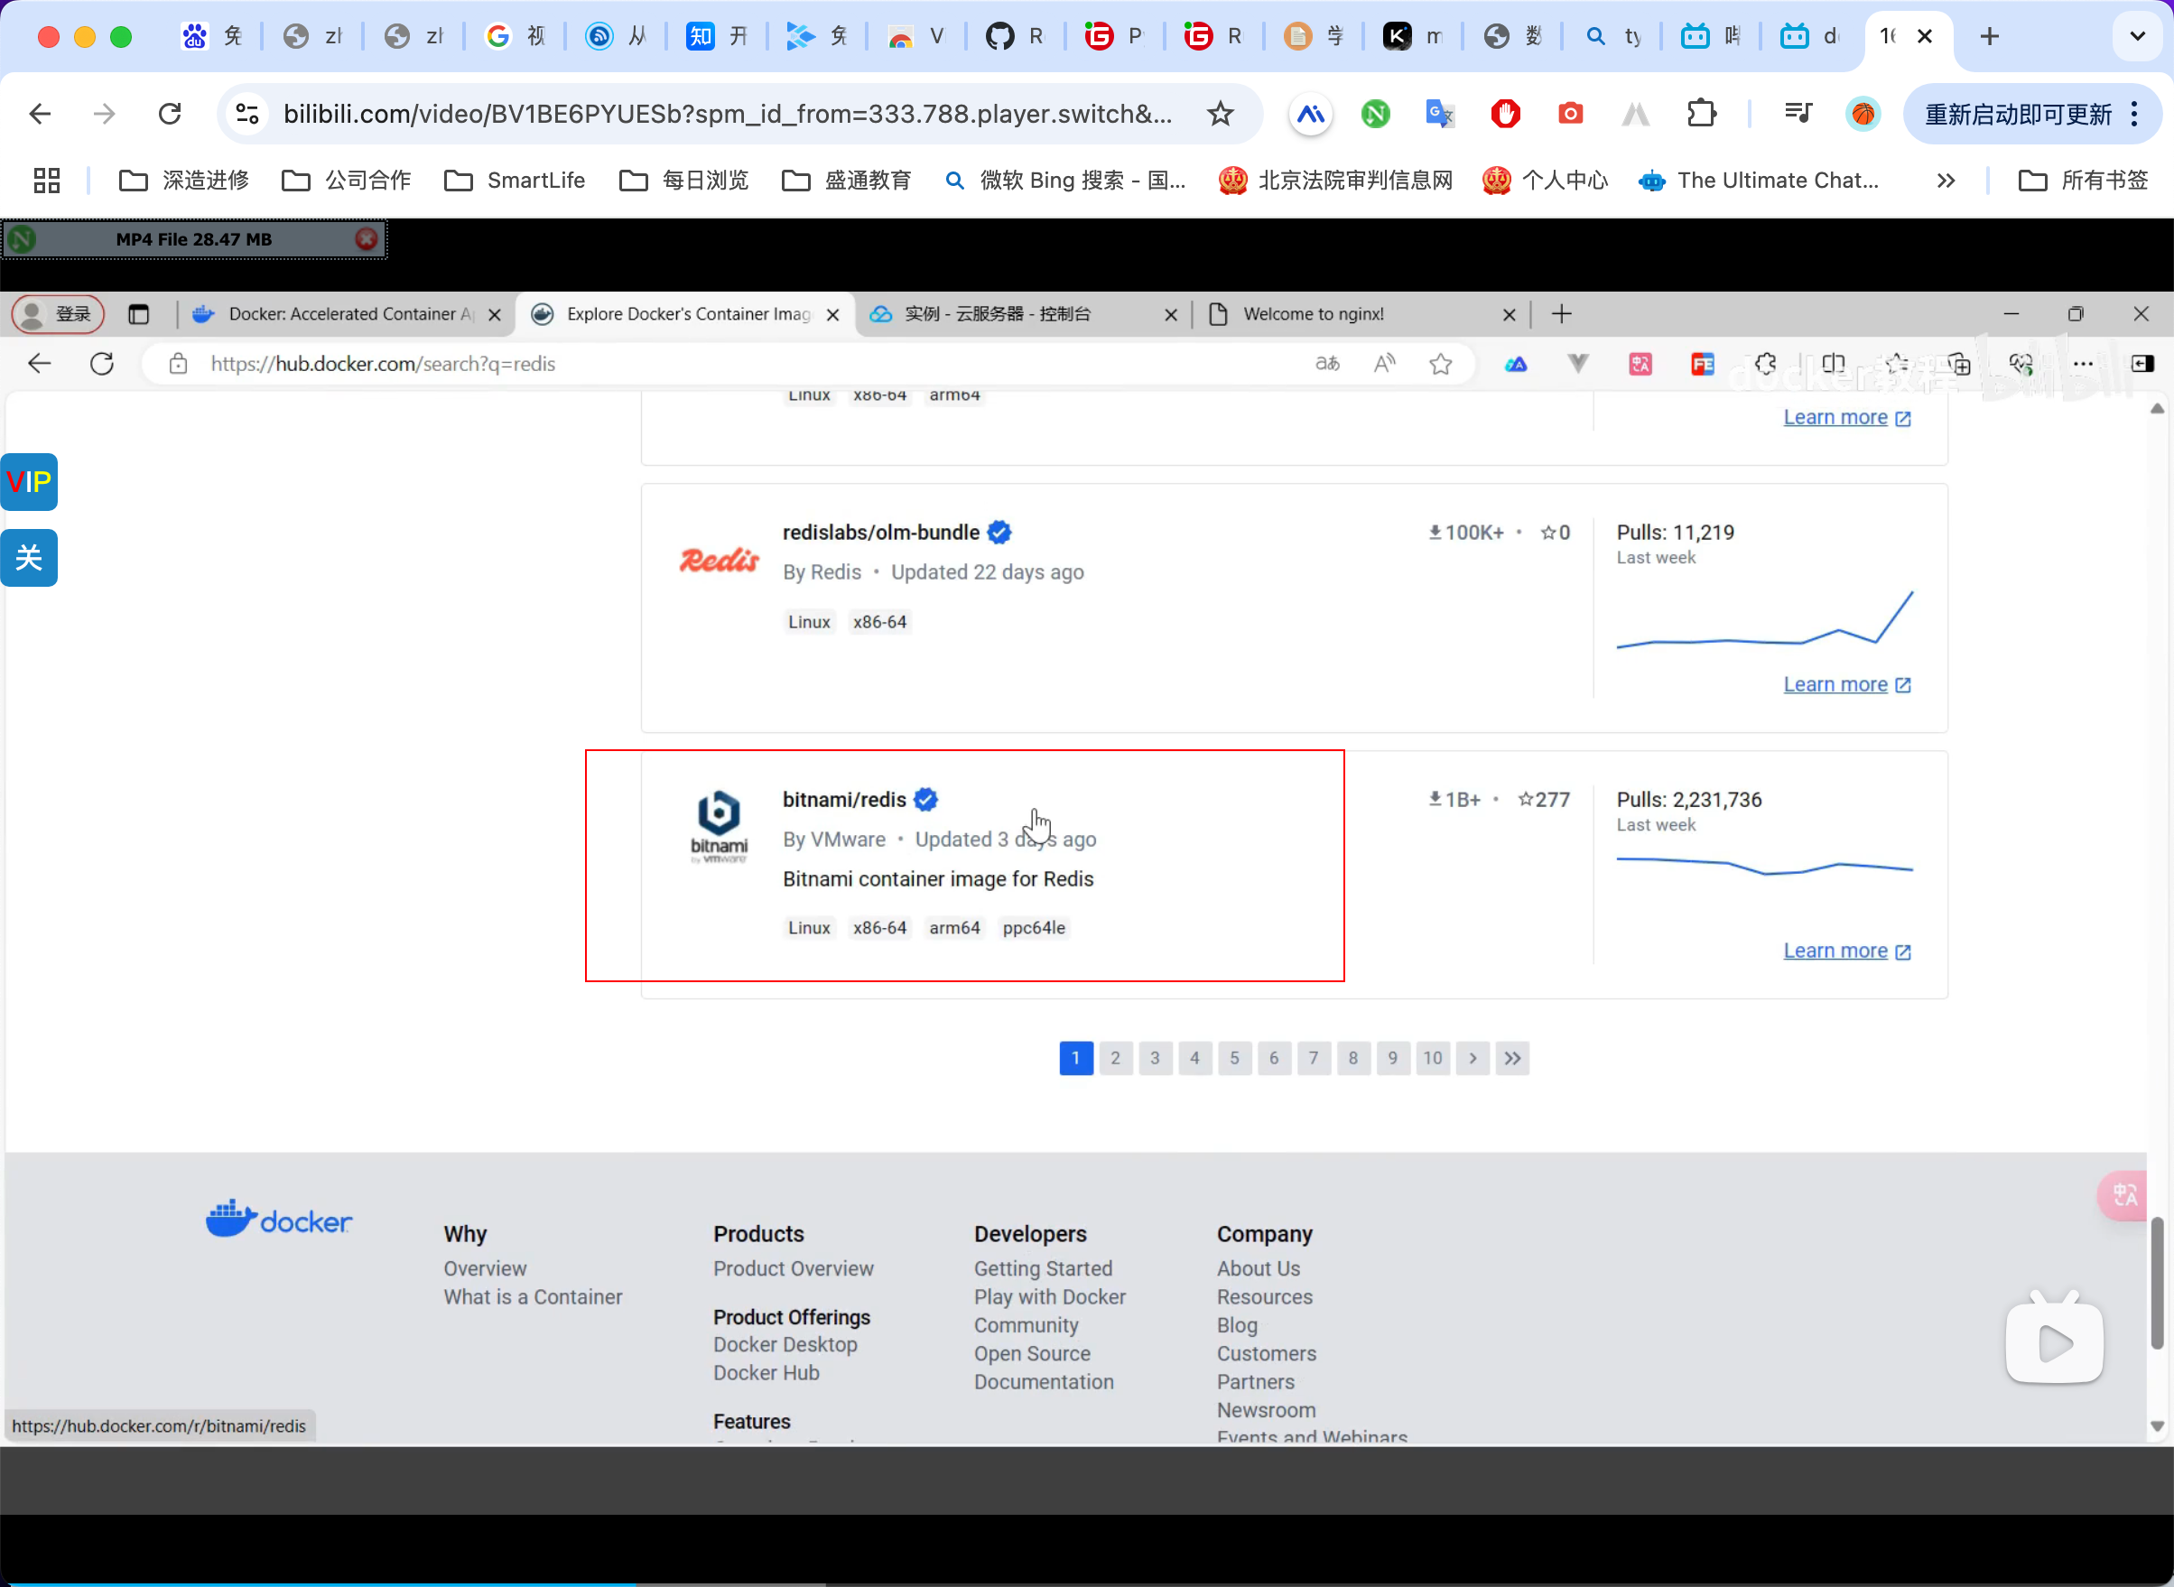Switch to the GitHub browser tab
The width and height of the screenshot is (2174, 1587).
tap(1015, 36)
